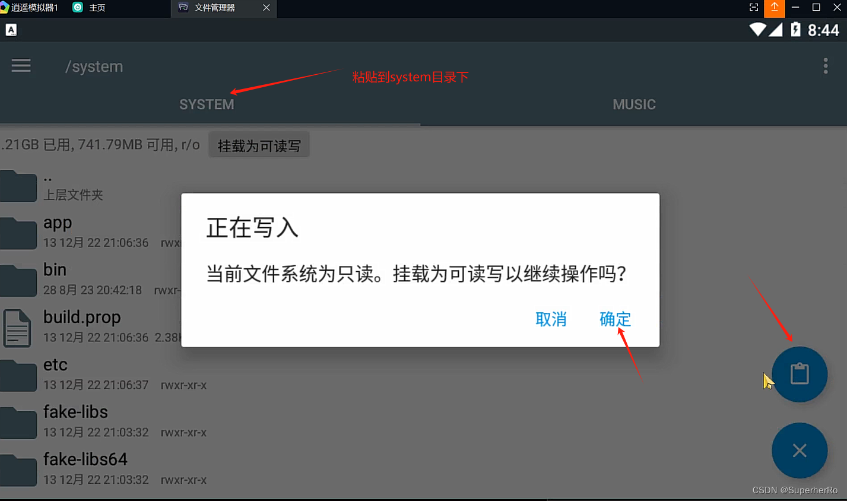
Task: Click the bin date 28 8月 23 20:42:18
Action: coord(93,290)
